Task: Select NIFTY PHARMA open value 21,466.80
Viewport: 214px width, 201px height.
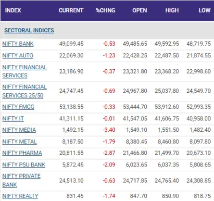Action: click(135, 153)
